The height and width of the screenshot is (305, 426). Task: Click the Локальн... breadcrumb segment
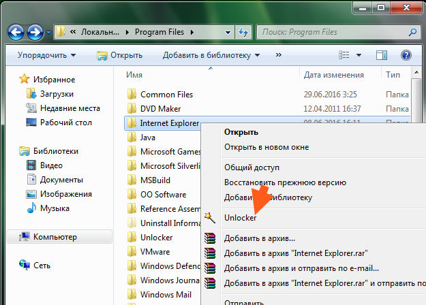point(100,32)
